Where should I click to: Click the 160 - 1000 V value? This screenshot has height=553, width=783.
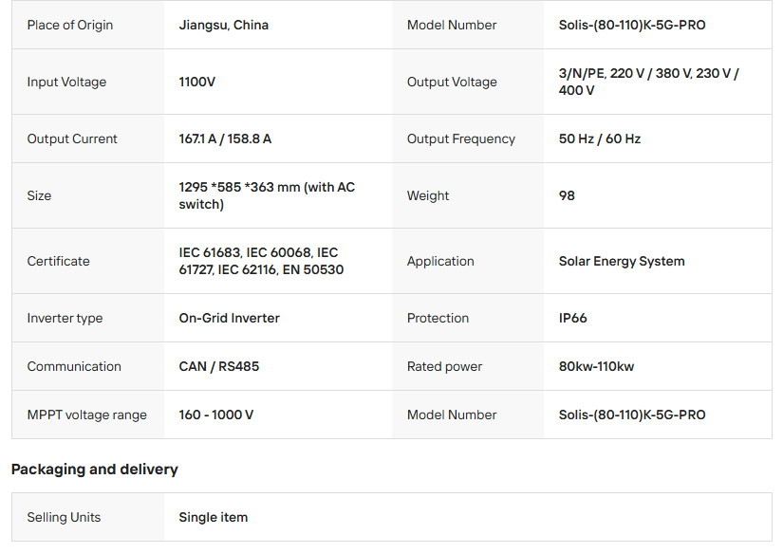[x=215, y=415]
